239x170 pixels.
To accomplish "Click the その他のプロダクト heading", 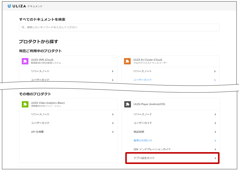I will tap(35, 94).
